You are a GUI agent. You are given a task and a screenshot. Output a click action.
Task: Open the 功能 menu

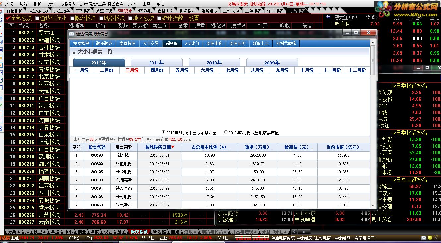(x=23, y=4)
